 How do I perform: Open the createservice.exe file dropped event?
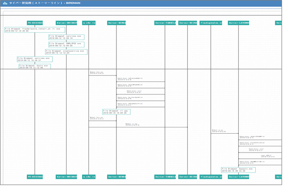click(x=67, y=52)
